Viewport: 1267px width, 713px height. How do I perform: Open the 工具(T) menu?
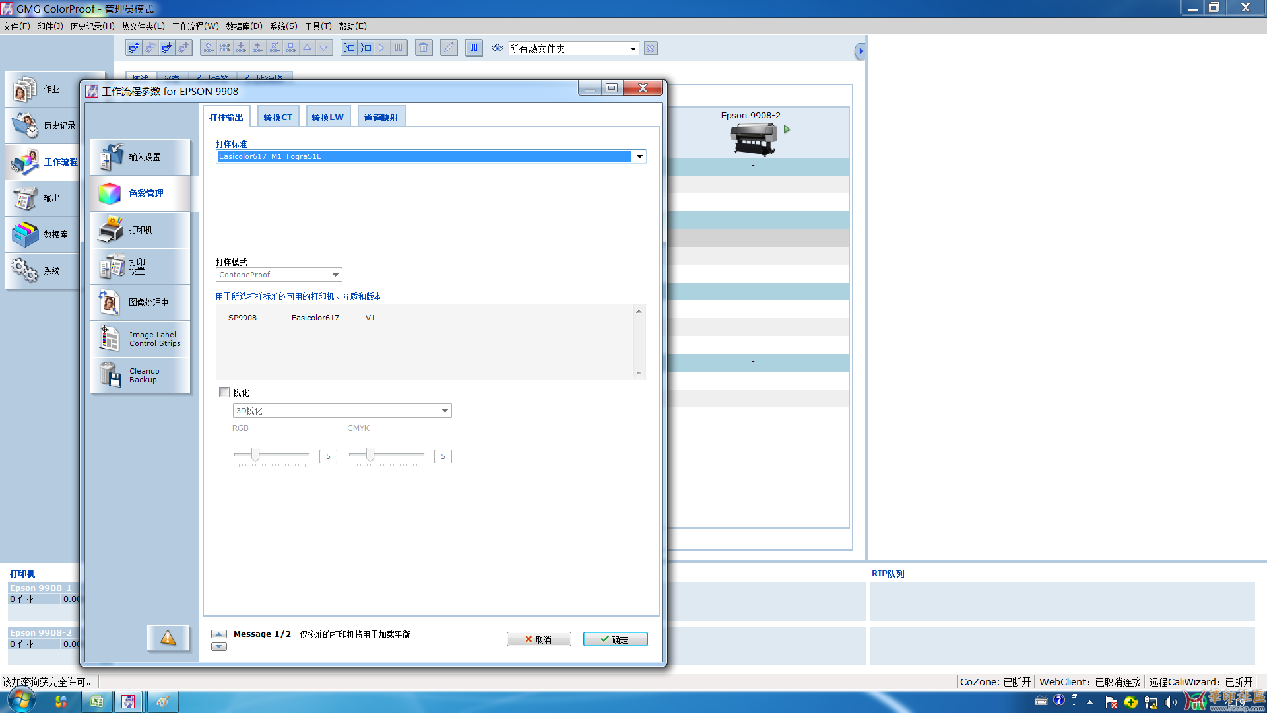point(318,26)
